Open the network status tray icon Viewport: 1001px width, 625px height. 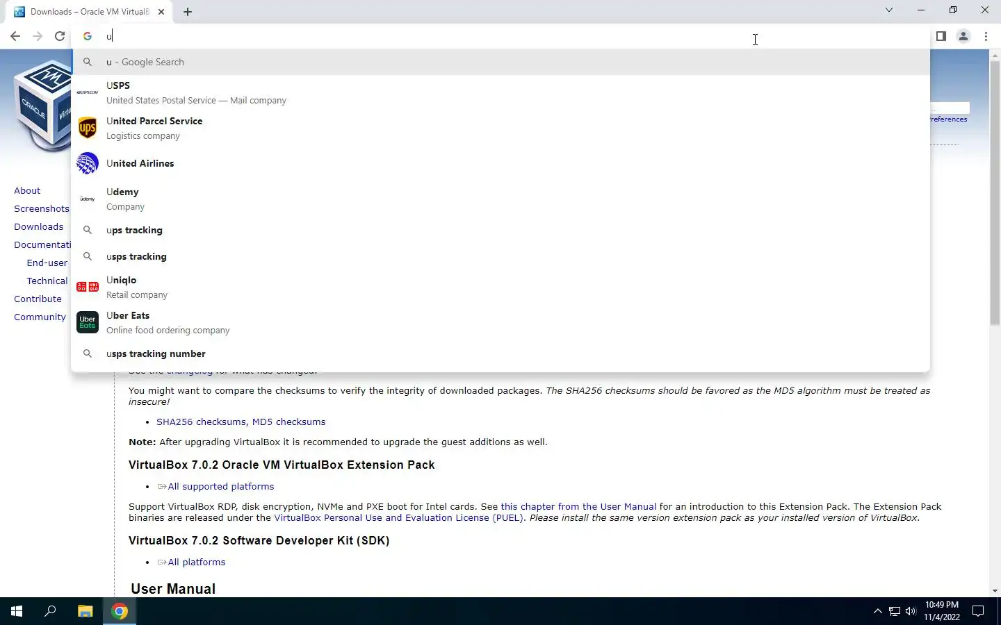(x=895, y=611)
